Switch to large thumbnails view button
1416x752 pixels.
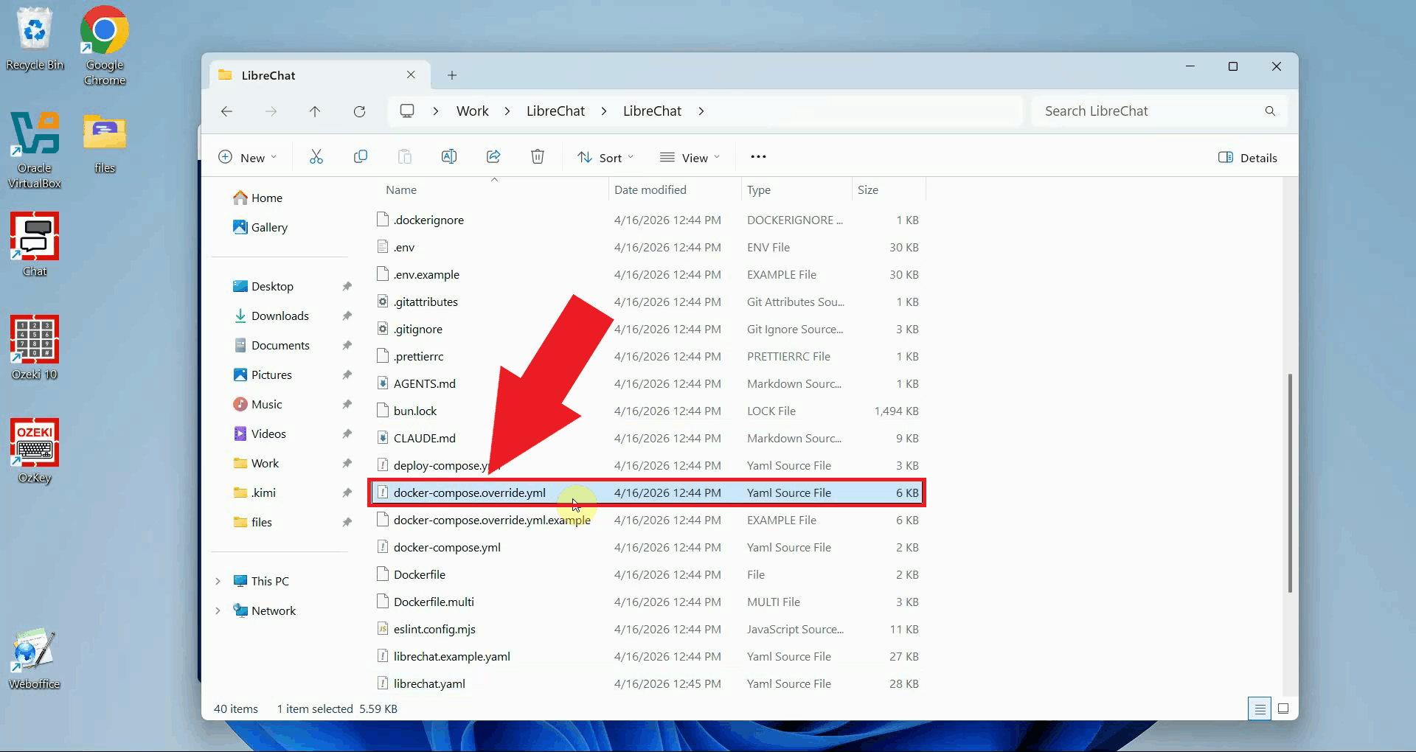tap(1283, 709)
